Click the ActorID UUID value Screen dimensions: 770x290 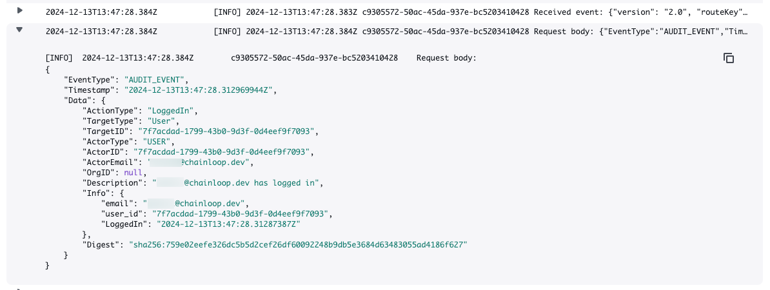(222, 151)
